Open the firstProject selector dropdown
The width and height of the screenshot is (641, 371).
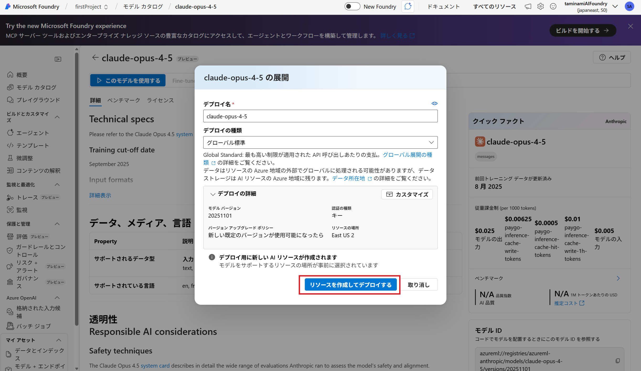click(x=91, y=7)
